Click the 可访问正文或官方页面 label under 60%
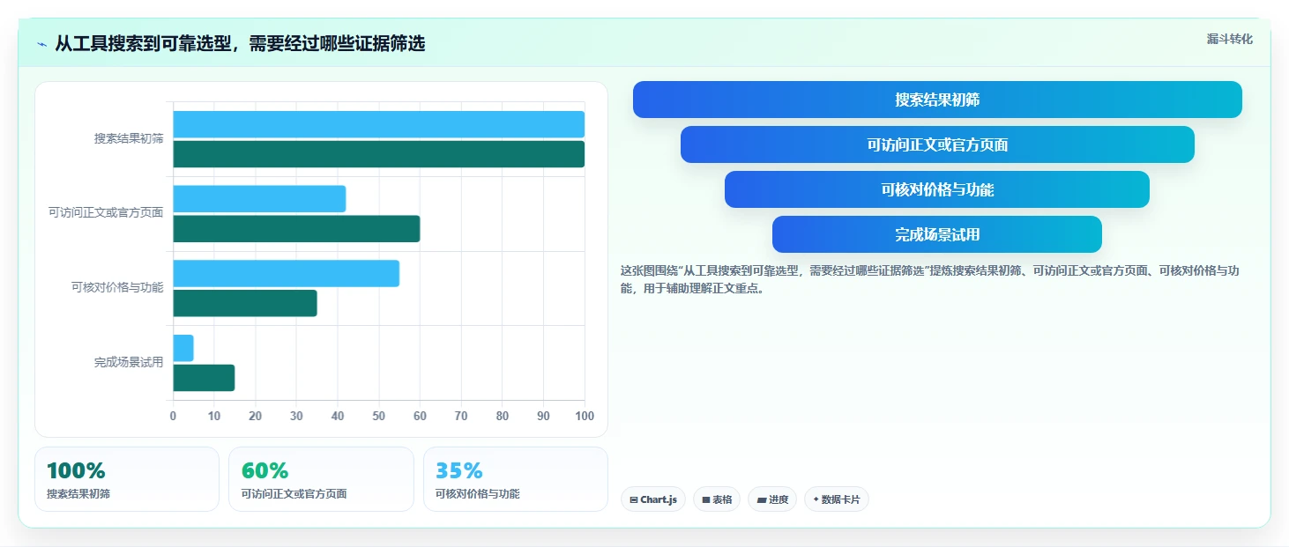The image size is (1289, 547). pos(294,494)
